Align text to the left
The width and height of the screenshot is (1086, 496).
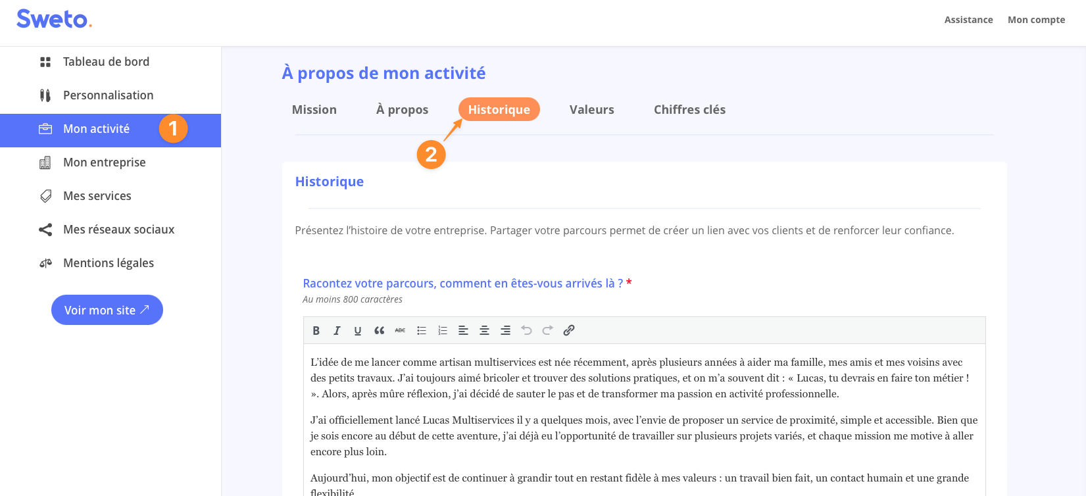click(x=463, y=331)
